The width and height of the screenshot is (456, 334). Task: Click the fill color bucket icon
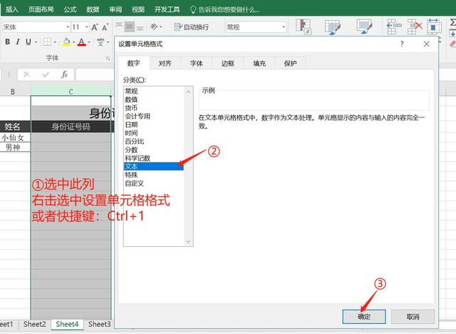pyautogui.click(x=66, y=42)
